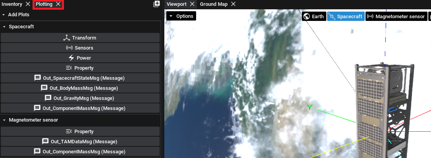Viewport: 431px width, 158px height.
Task: Add a Sensors plot for Spacecraft
Action: 80,48
